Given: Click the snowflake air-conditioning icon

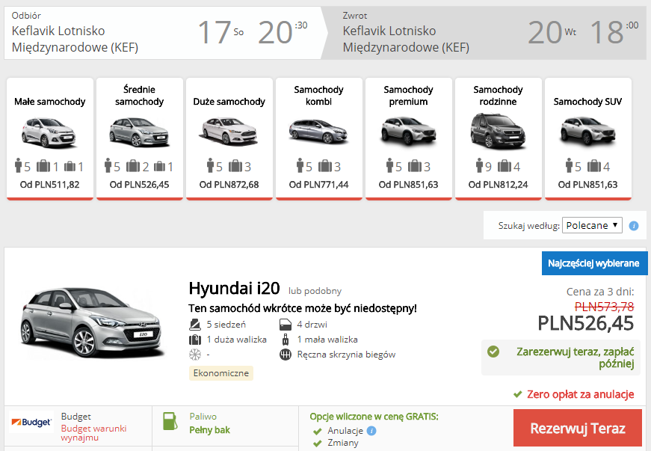Looking at the screenshot, I should [195, 355].
